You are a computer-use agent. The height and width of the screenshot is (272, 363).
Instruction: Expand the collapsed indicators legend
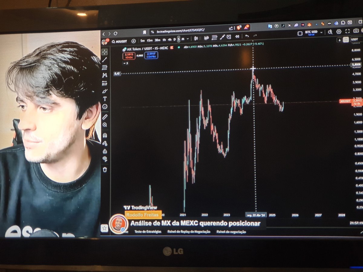[x=126, y=63]
